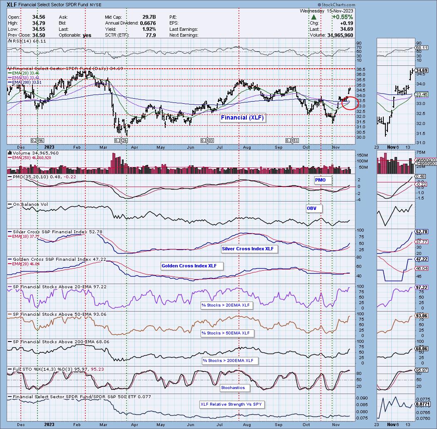Click the RSI(14) 68.11 panel label
The height and width of the screenshot is (429, 437).
point(27,41)
